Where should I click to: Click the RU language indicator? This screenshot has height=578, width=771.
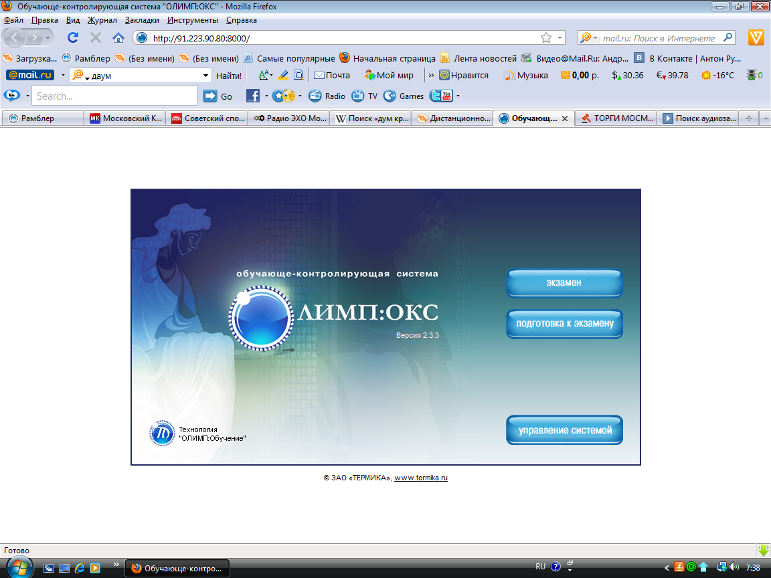[540, 567]
